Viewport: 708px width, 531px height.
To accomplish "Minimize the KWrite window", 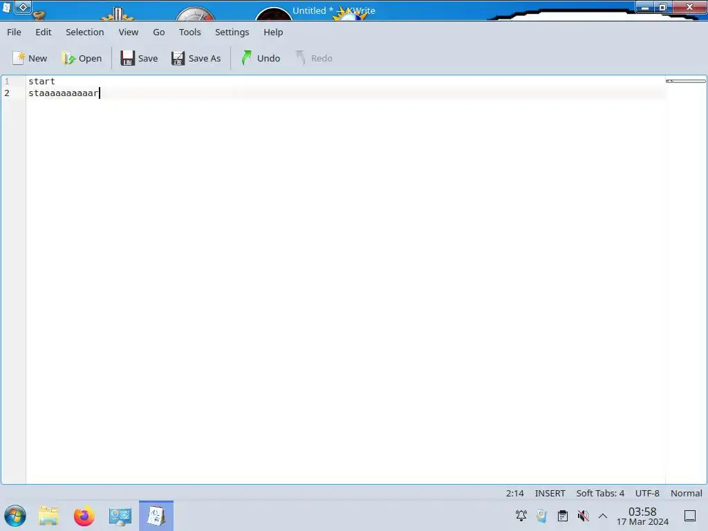I will [x=645, y=7].
